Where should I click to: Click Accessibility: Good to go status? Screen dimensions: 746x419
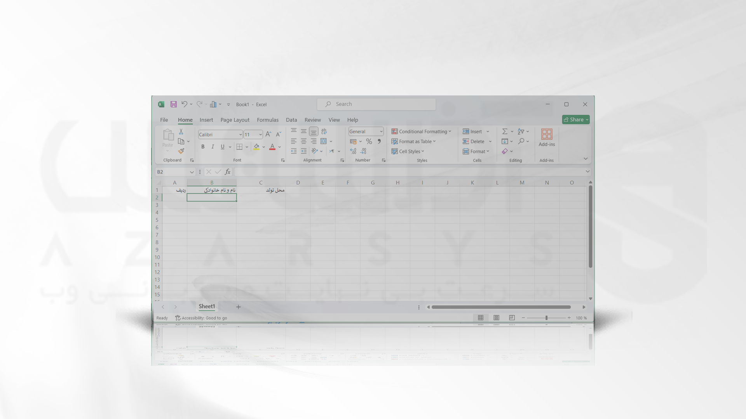tap(201, 318)
